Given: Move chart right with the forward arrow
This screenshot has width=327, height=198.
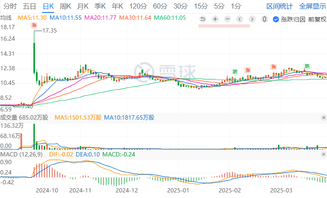Looking at the screenshot, I should click(x=252, y=19).
